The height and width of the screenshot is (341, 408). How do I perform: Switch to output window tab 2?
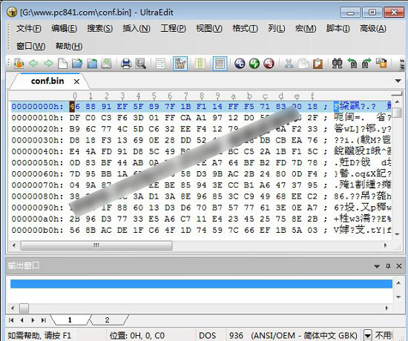108,320
